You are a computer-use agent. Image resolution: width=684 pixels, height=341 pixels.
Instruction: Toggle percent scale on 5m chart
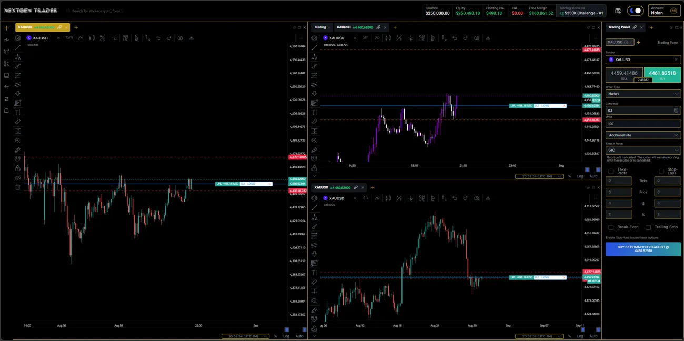click(x=569, y=176)
